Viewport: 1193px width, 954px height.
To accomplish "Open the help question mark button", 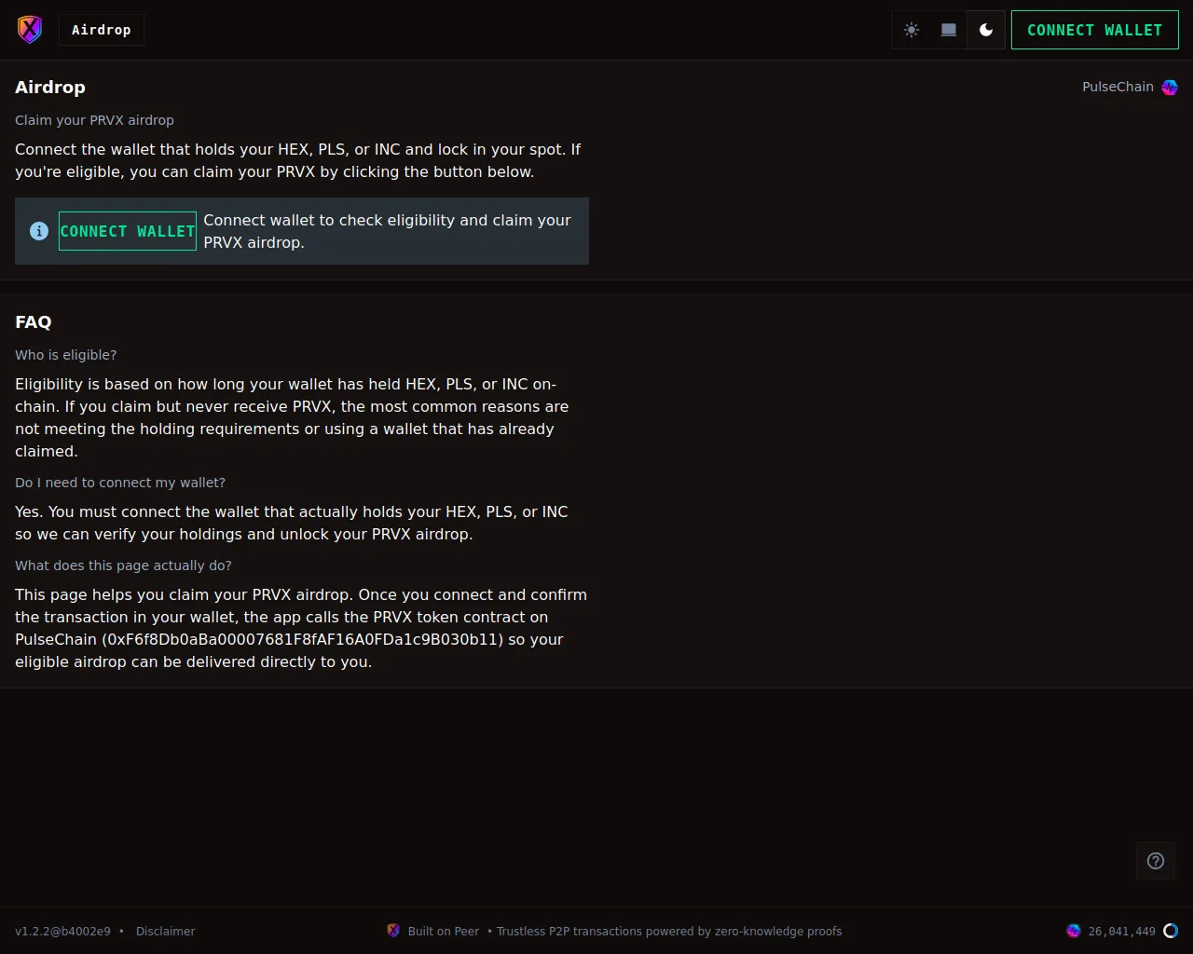I will click(x=1156, y=861).
